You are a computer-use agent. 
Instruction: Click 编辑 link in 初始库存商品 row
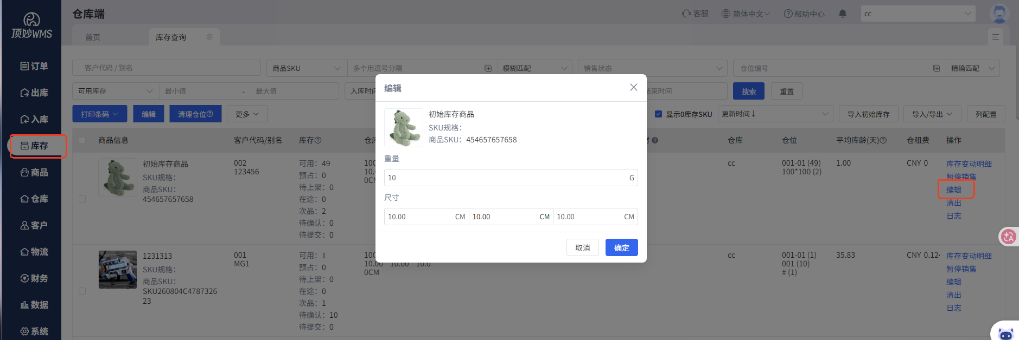[954, 190]
